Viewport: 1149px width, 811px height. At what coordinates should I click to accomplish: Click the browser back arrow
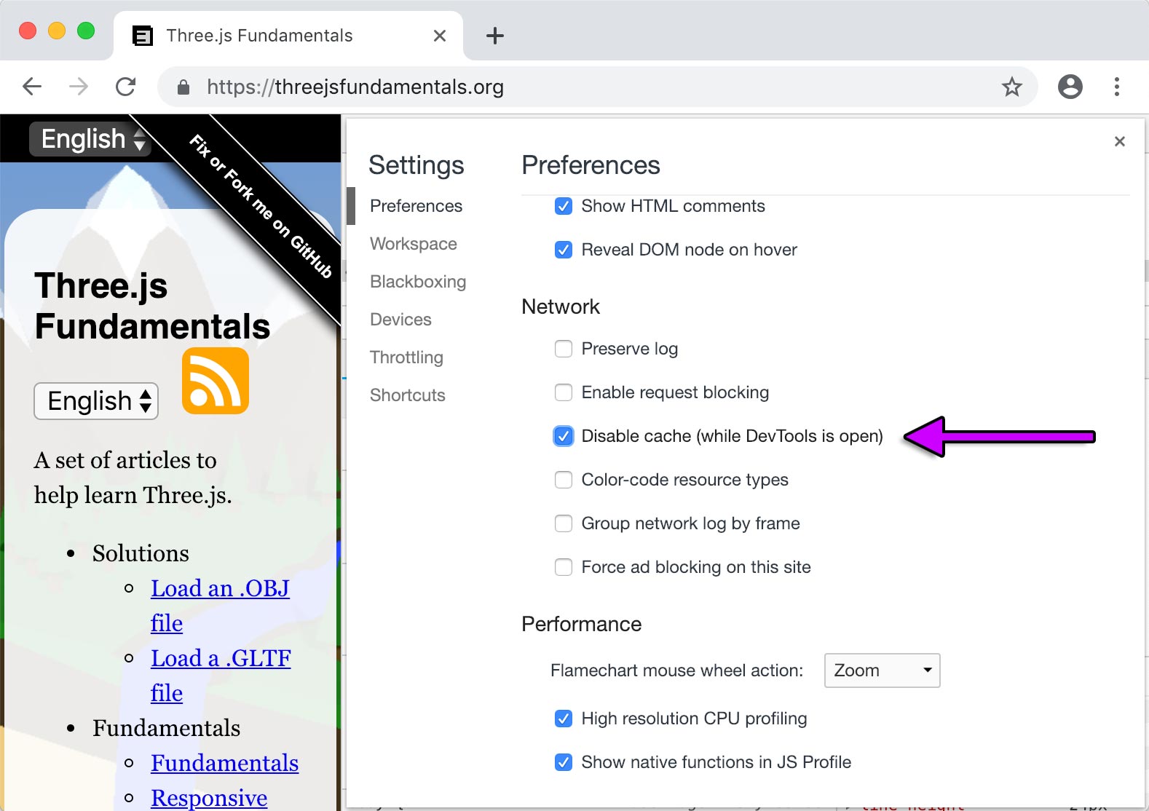point(32,87)
